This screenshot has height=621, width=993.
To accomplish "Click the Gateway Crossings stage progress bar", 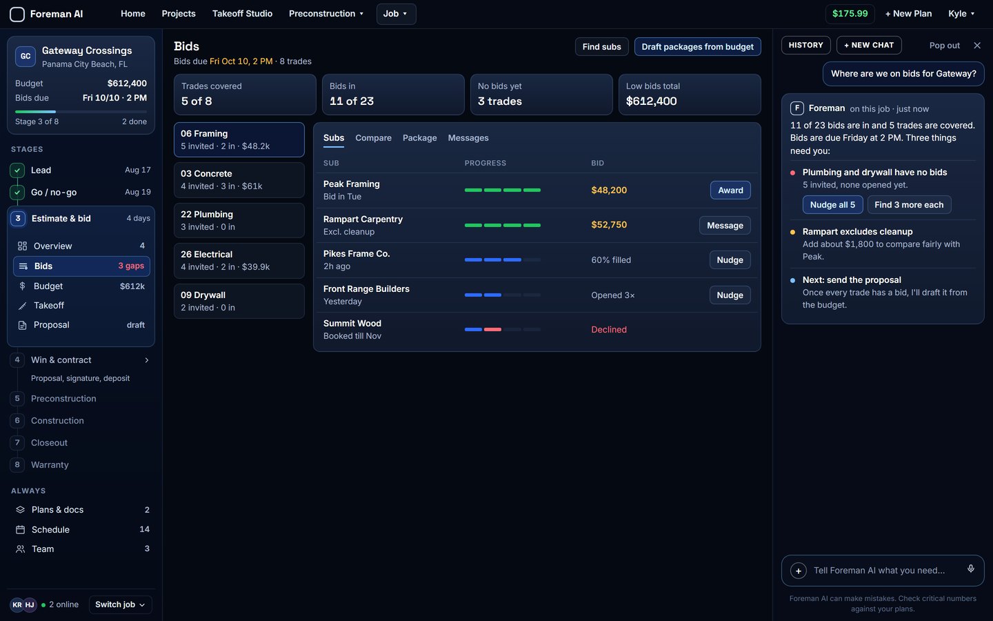I will tap(81, 111).
